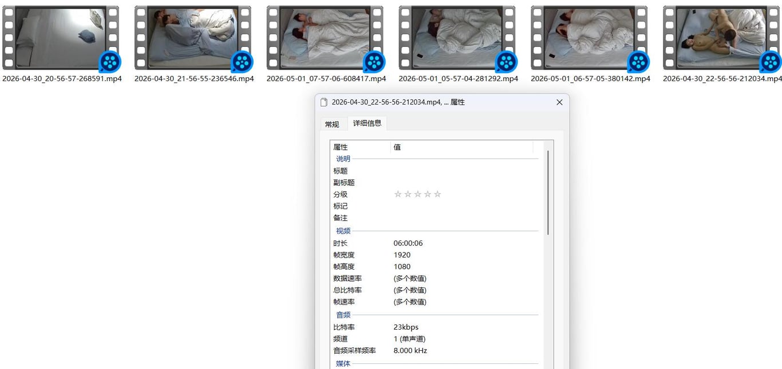Select video thumbnail 2026-05-01_05-57-04-281292.mp4
The height and width of the screenshot is (369, 782).
[x=457, y=38]
